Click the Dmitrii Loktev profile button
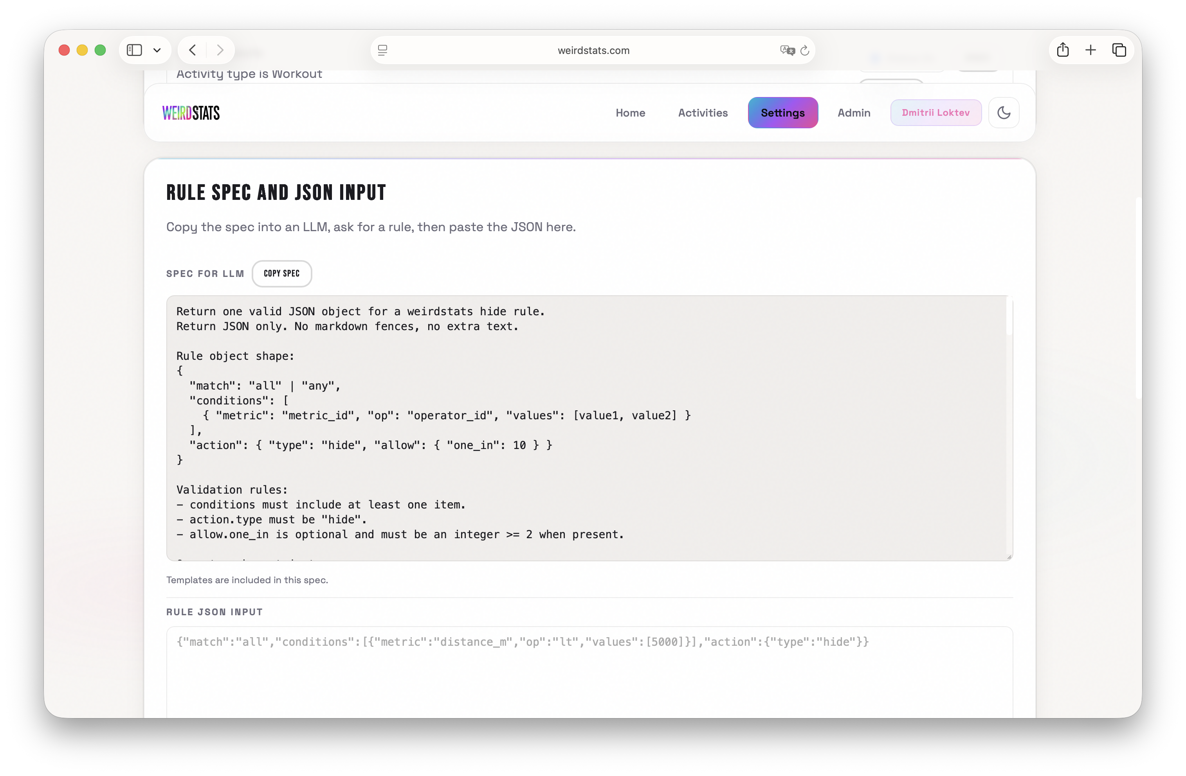The height and width of the screenshot is (776, 1186). 935,113
